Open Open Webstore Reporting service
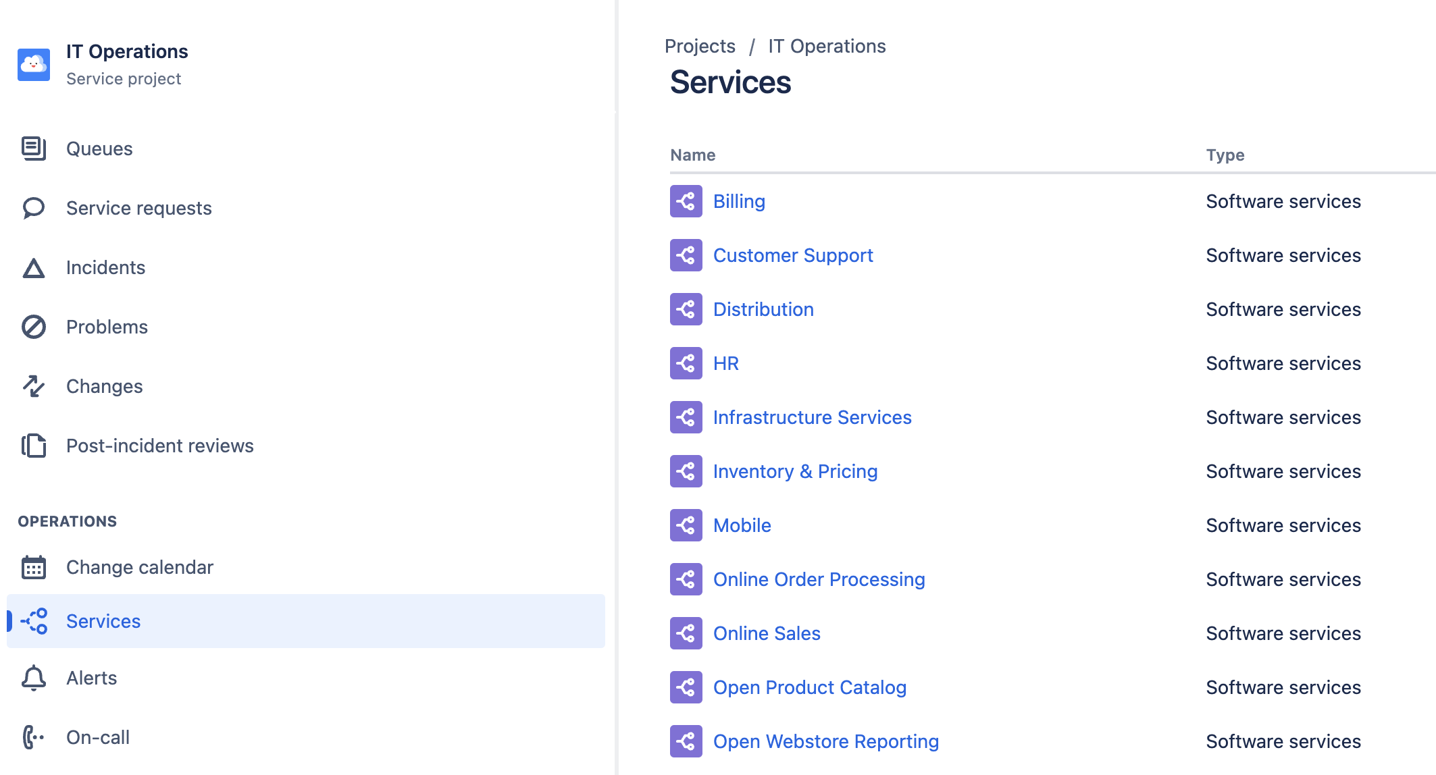Image resolution: width=1436 pixels, height=775 pixels. click(826, 741)
